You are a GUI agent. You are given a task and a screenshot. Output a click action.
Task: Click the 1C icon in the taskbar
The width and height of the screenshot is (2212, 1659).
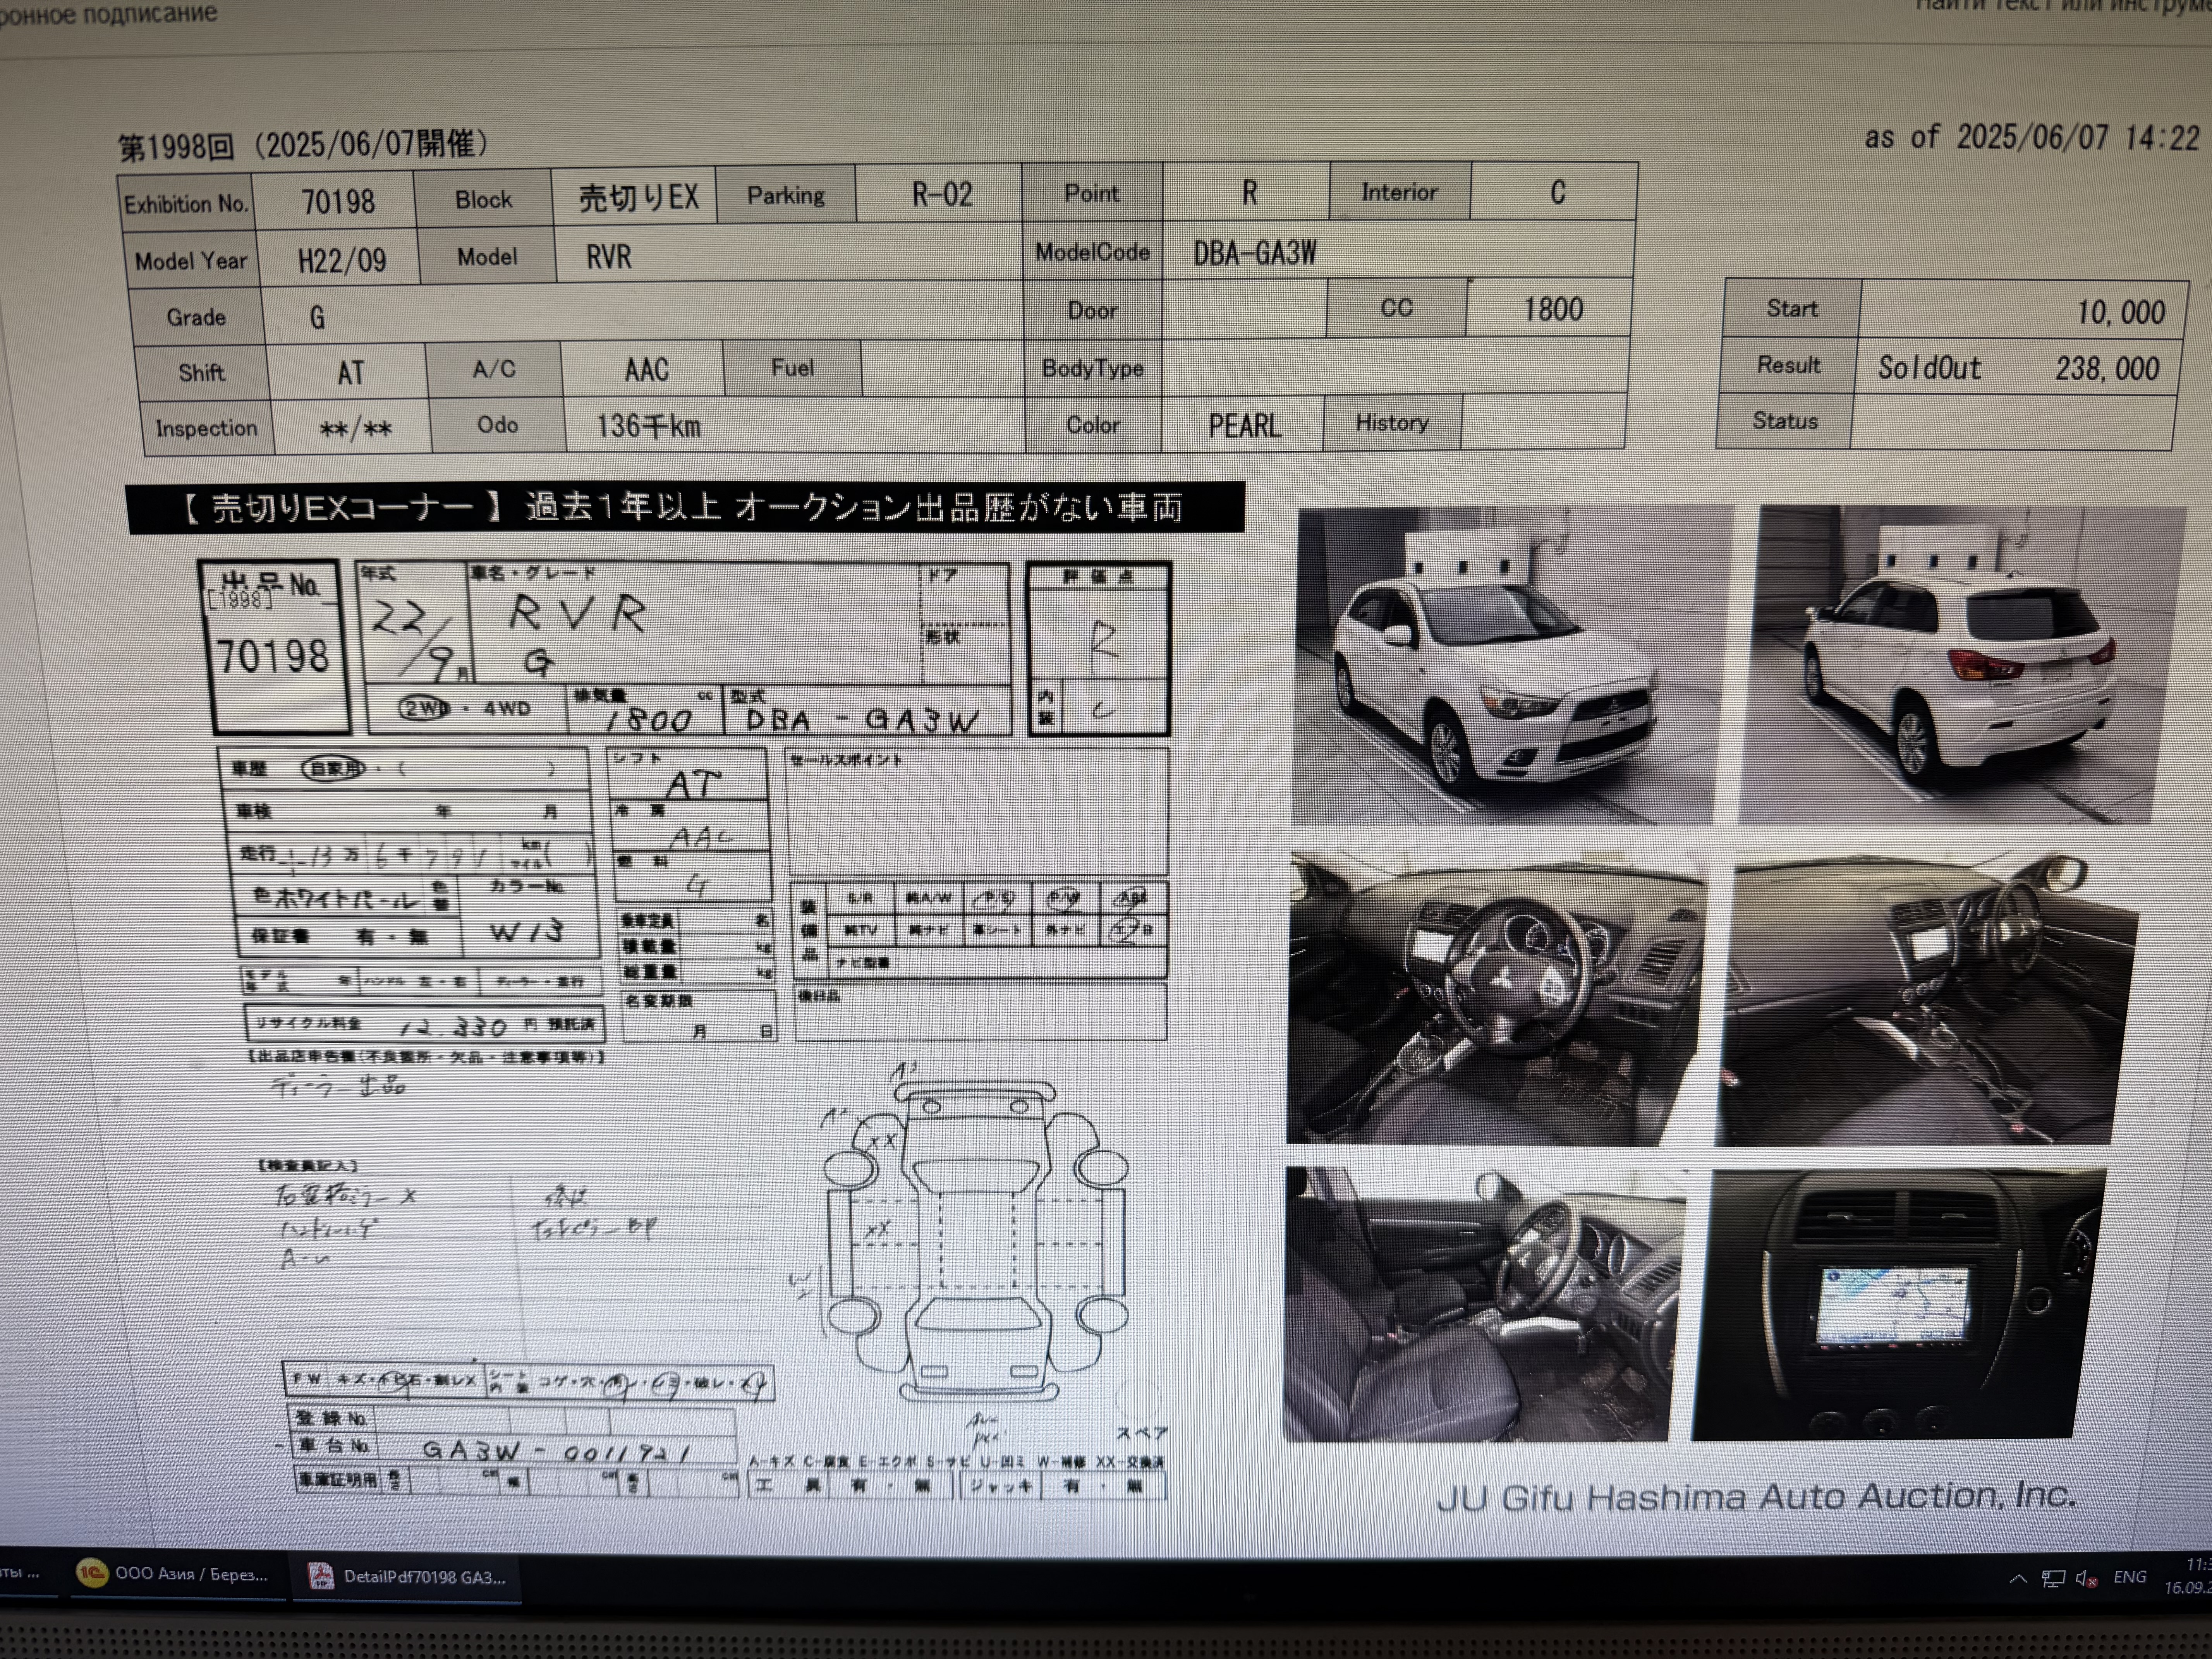pyautogui.click(x=92, y=1573)
